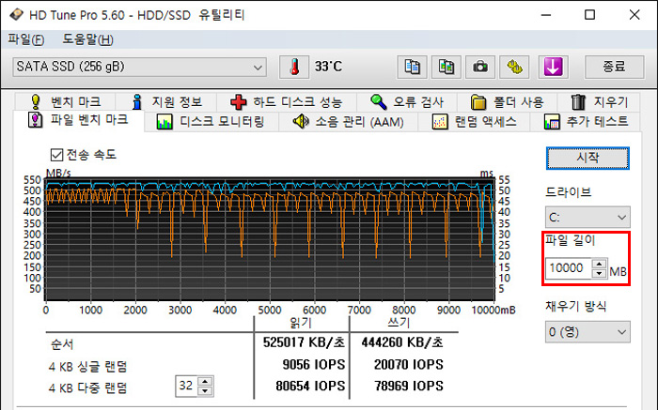Screen dimensions: 658x410
Task: Open the 벤치 마크 tab
Action: (66, 101)
